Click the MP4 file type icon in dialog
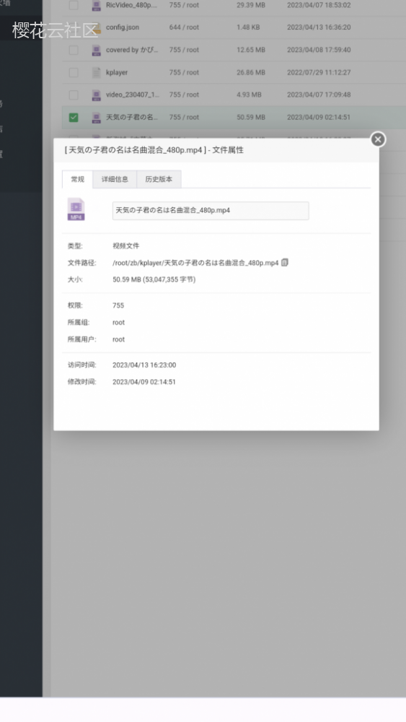Screen dimensions: 406x722 tap(76, 209)
